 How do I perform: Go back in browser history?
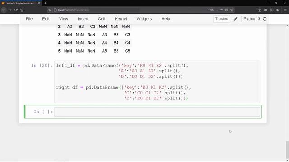point(4,10)
